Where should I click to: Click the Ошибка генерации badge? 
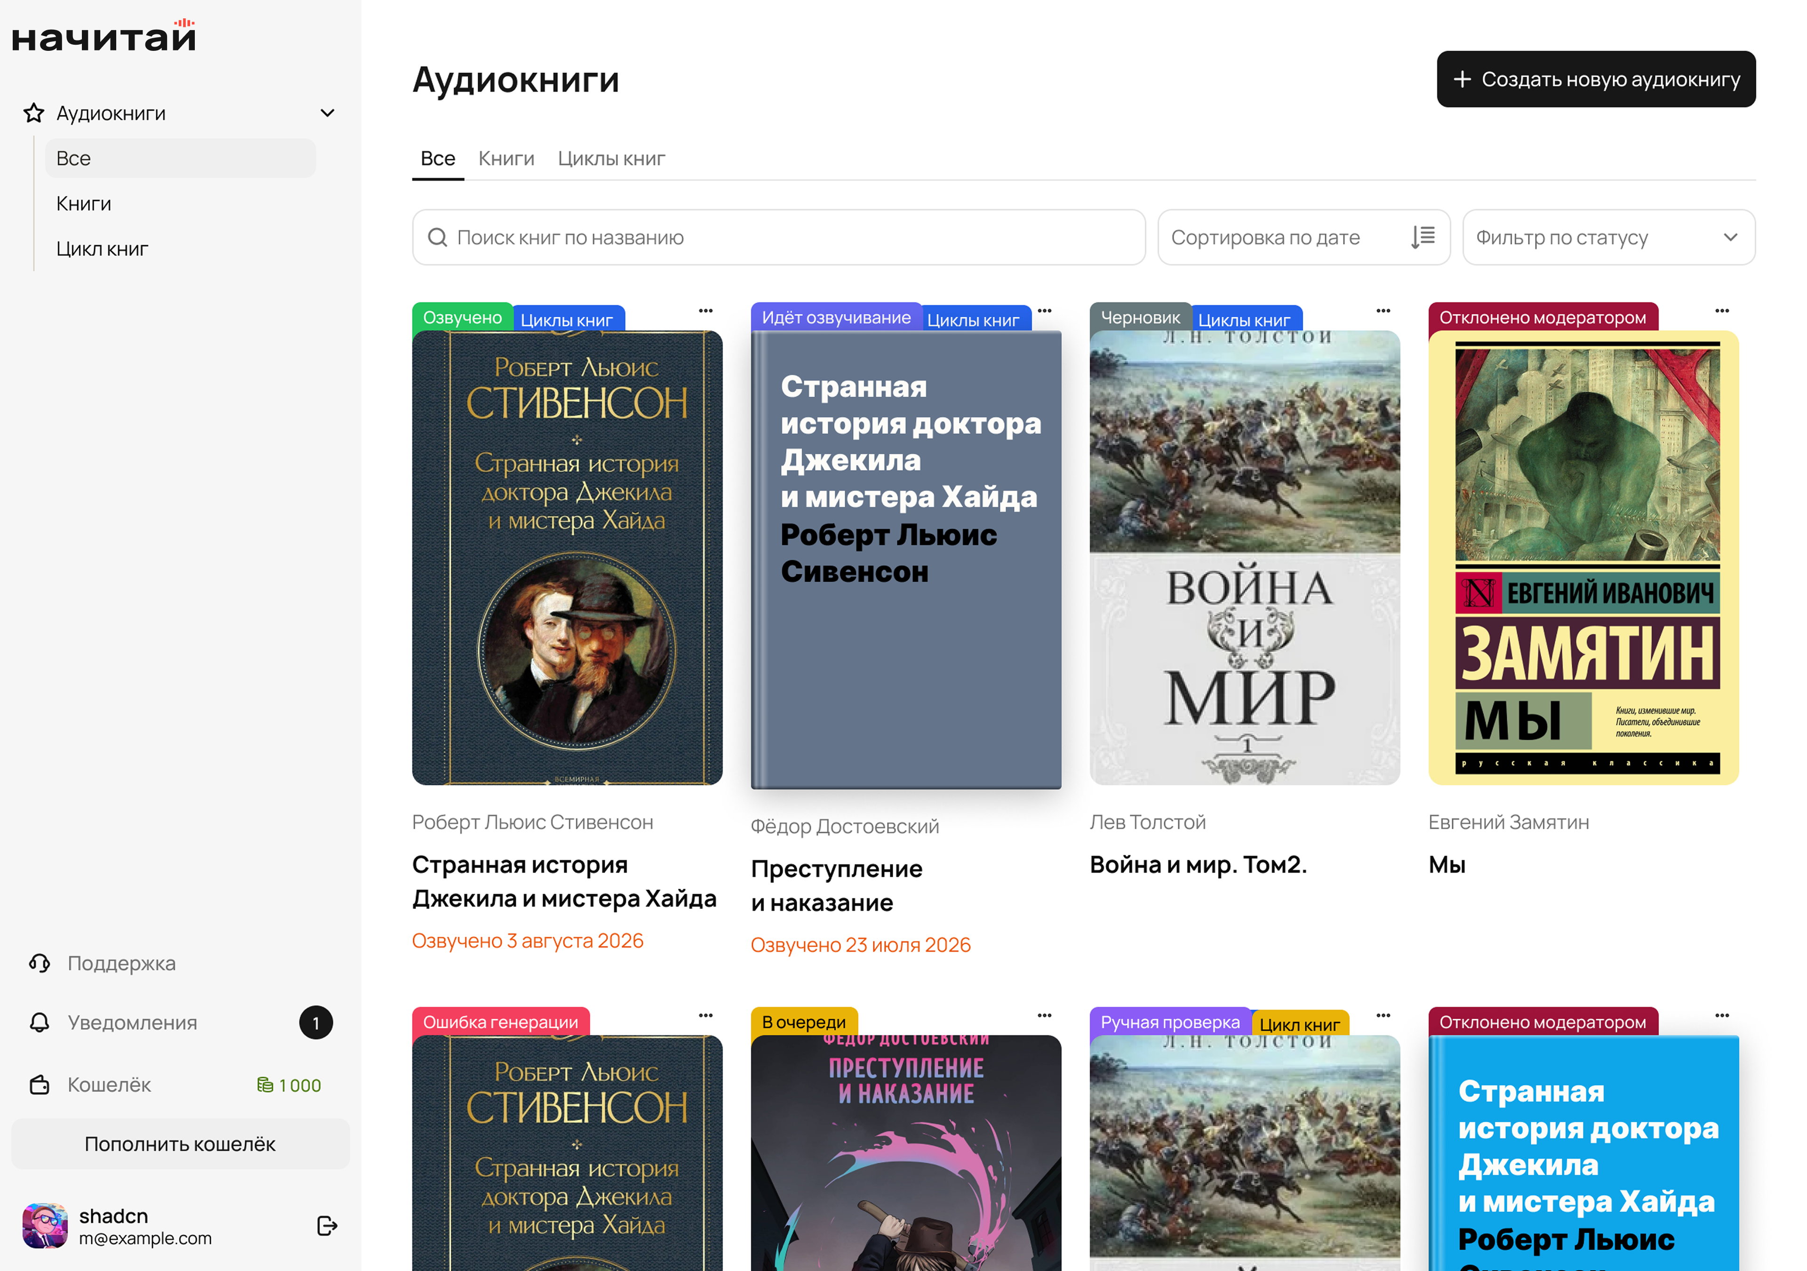(501, 1022)
